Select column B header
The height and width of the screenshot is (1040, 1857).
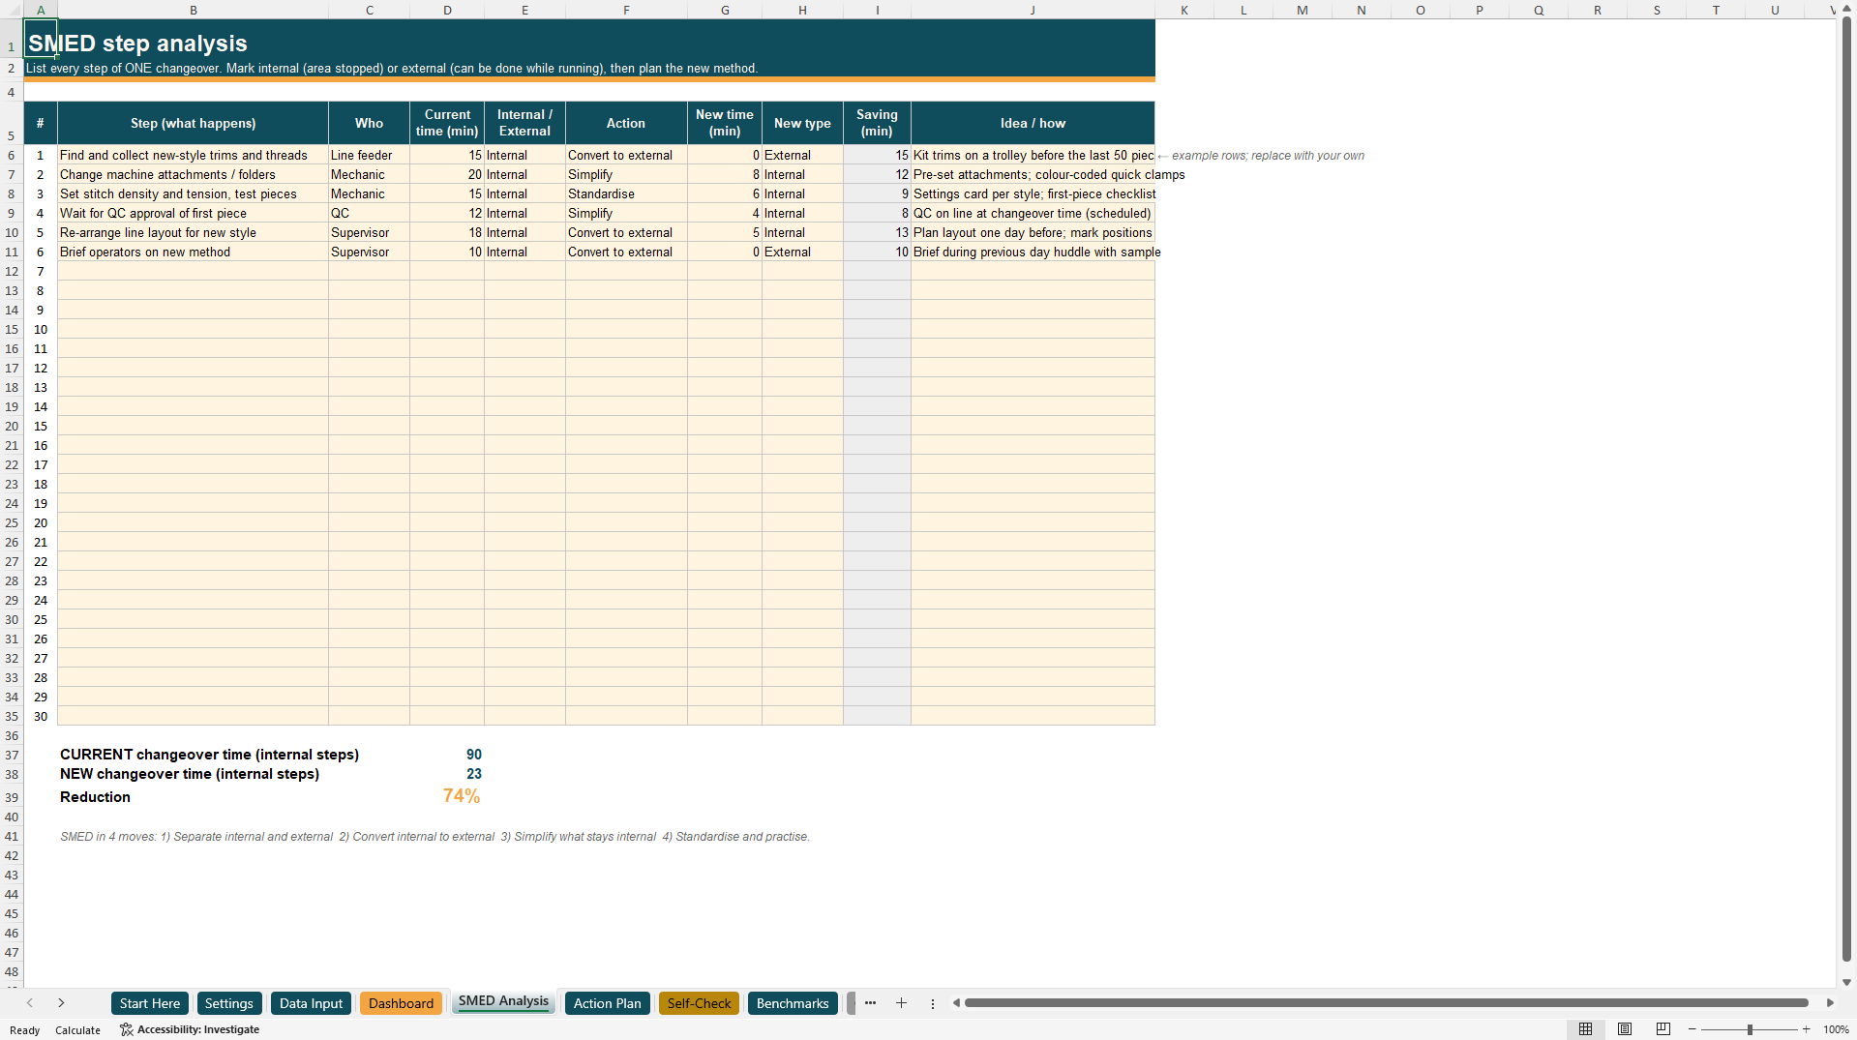[193, 10]
